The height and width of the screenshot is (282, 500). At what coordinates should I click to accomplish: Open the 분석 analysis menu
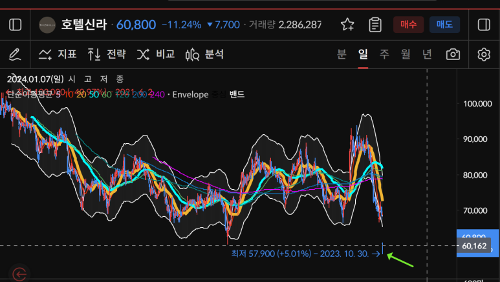[204, 54]
